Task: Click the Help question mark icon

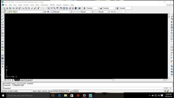Action: [79, 8]
